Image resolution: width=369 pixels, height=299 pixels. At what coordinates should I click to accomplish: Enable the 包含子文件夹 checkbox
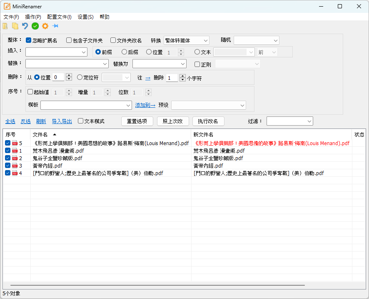(69, 40)
